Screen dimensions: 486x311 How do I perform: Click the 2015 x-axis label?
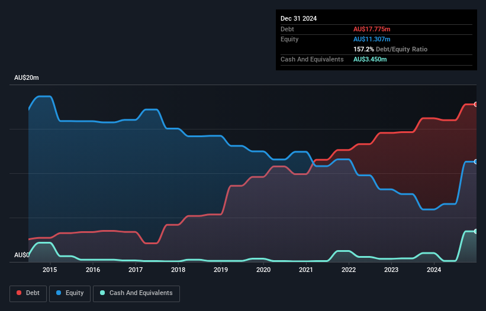[x=50, y=270]
